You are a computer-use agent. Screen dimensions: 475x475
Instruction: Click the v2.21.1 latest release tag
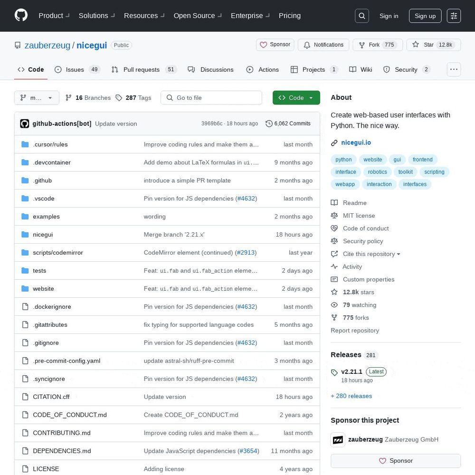click(351, 372)
